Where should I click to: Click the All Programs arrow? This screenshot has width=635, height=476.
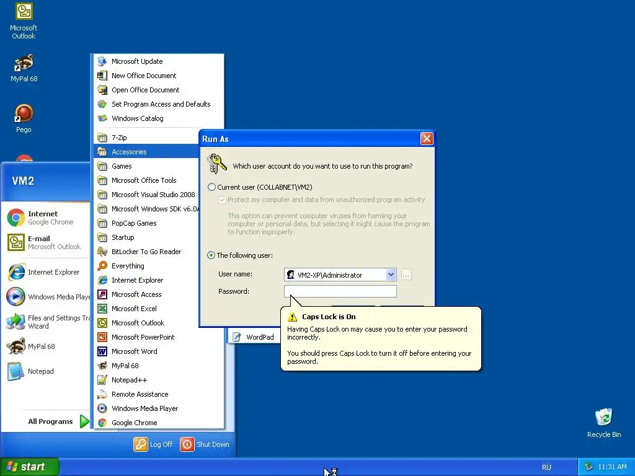84,421
